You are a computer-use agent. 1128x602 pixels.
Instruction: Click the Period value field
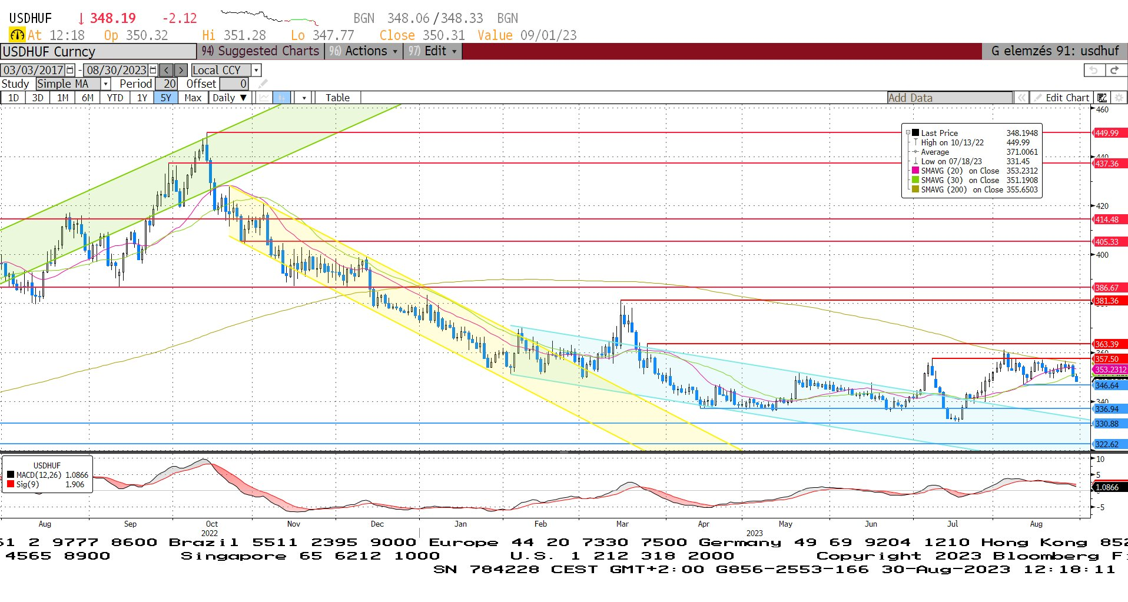(166, 84)
